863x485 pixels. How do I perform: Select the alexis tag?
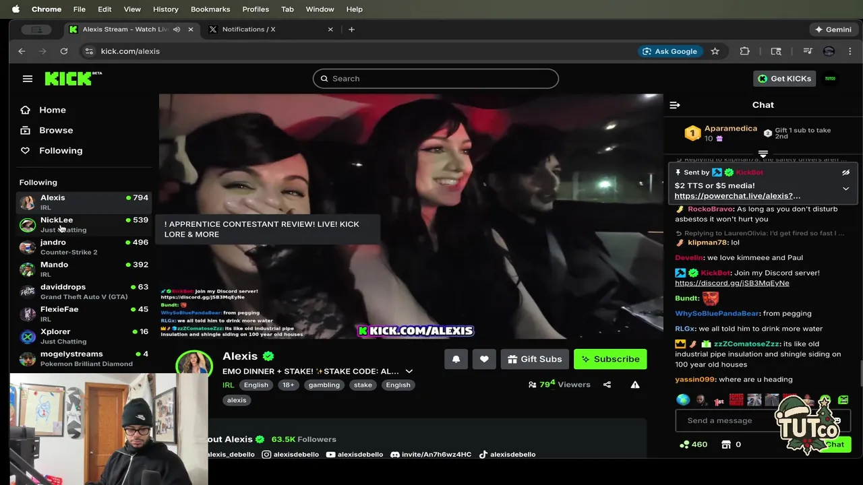(x=237, y=400)
